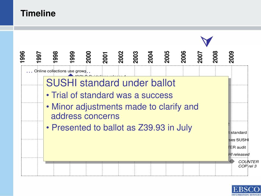
Task: Click the 'SUSHI standard under ballot' heading
Action: [x=111, y=83]
